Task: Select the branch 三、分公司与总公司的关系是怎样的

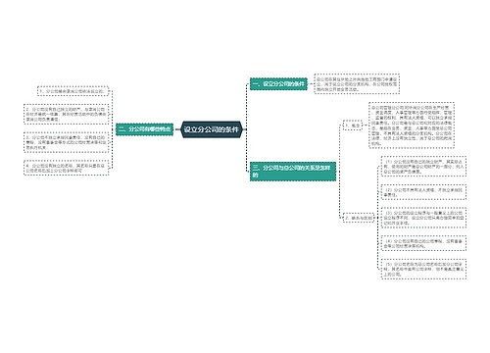Action: (x=293, y=172)
